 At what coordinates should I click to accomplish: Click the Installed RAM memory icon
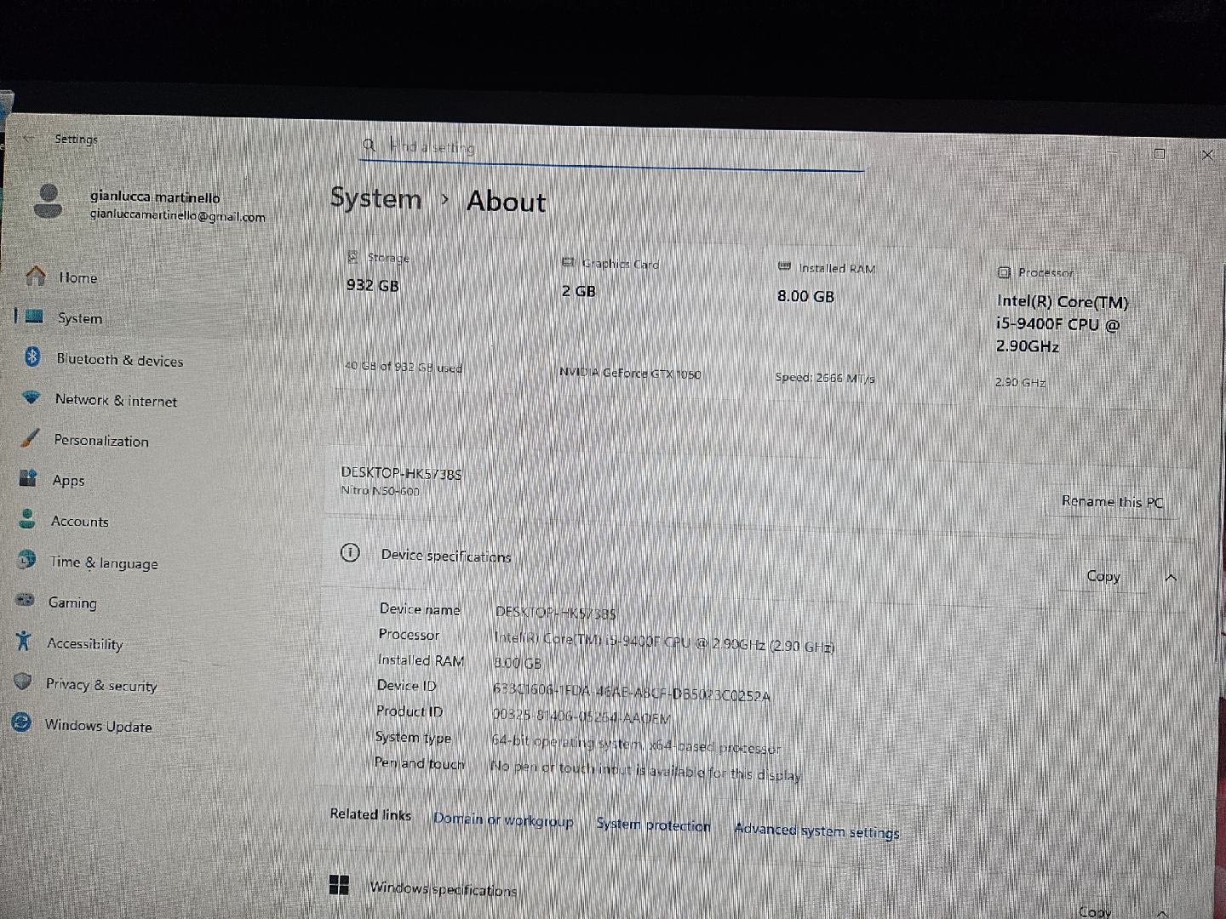784,267
